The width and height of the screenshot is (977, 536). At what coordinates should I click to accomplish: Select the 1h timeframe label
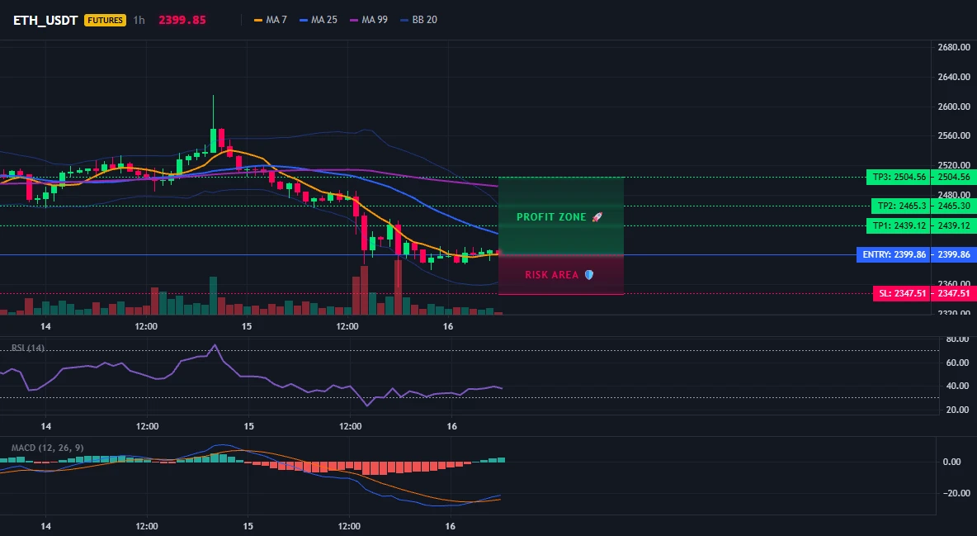139,20
